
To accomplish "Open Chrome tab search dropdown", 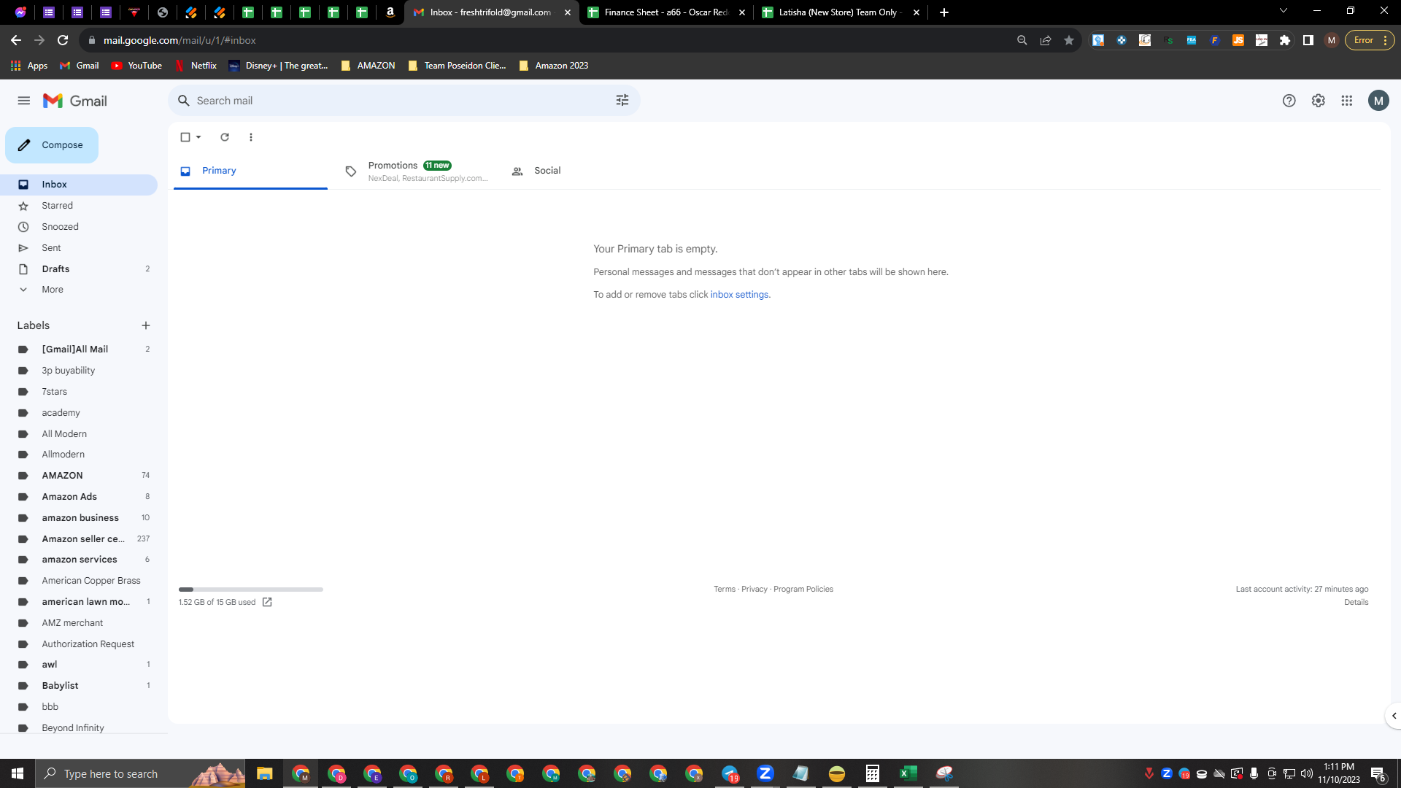I will (1284, 11).
